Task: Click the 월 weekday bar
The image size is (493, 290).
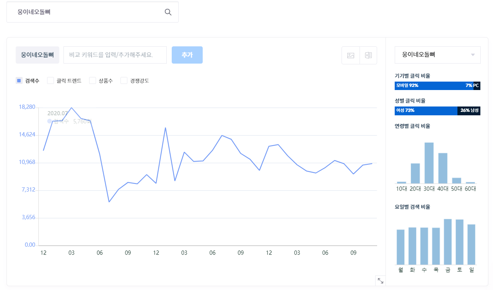Action: click(x=400, y=247)
